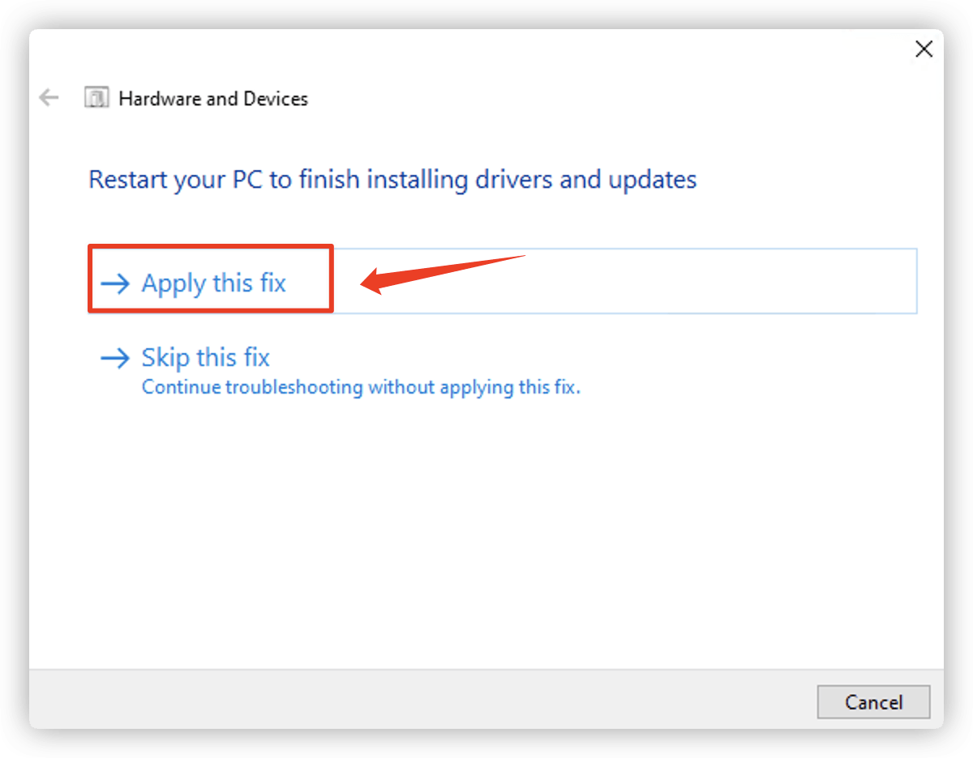The width and height of the screenshot is (973, 758).
Task: Click the arrow icon beside Apply this fix
Action: point(115,283)
